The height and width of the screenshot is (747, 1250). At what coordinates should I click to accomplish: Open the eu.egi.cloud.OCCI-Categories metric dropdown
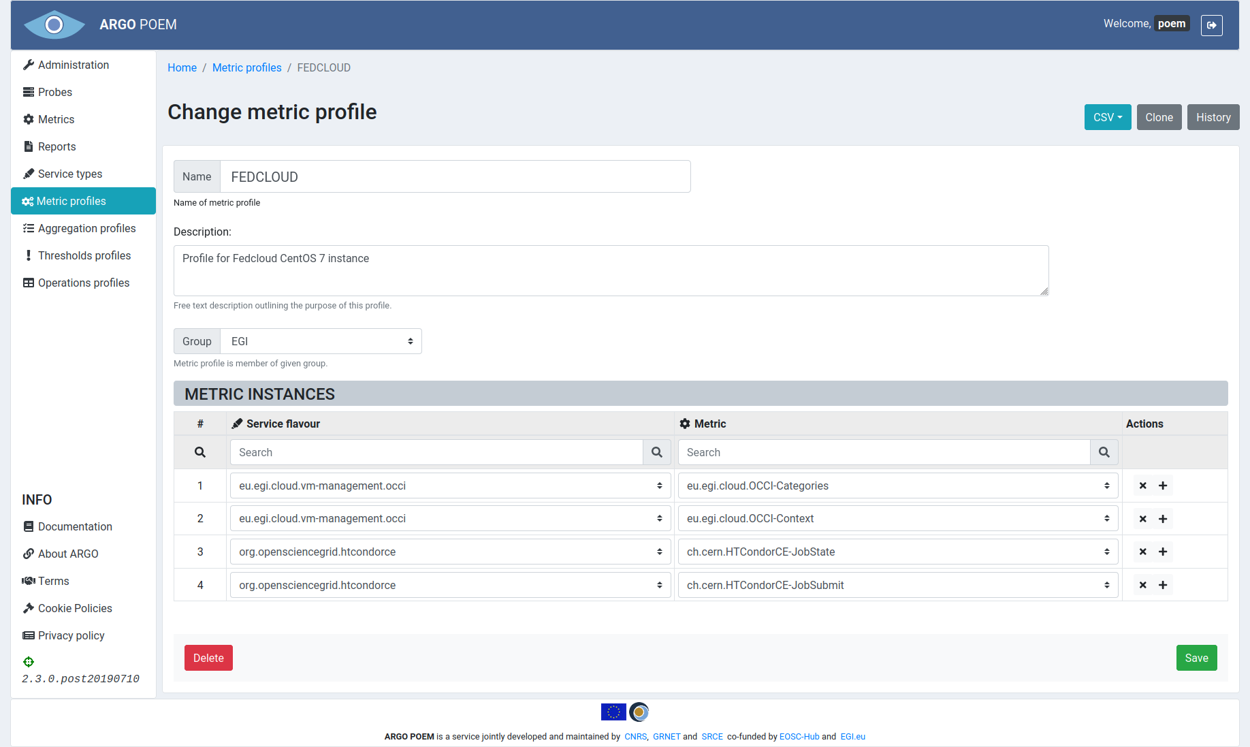[x=898, y=486]
